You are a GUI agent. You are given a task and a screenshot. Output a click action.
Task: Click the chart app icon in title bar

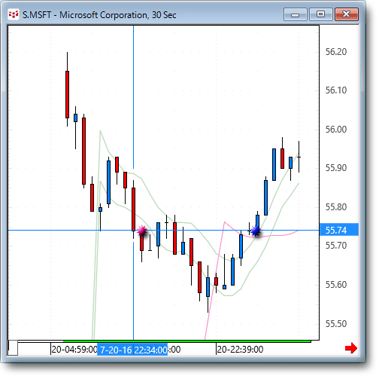coord(14,14)
